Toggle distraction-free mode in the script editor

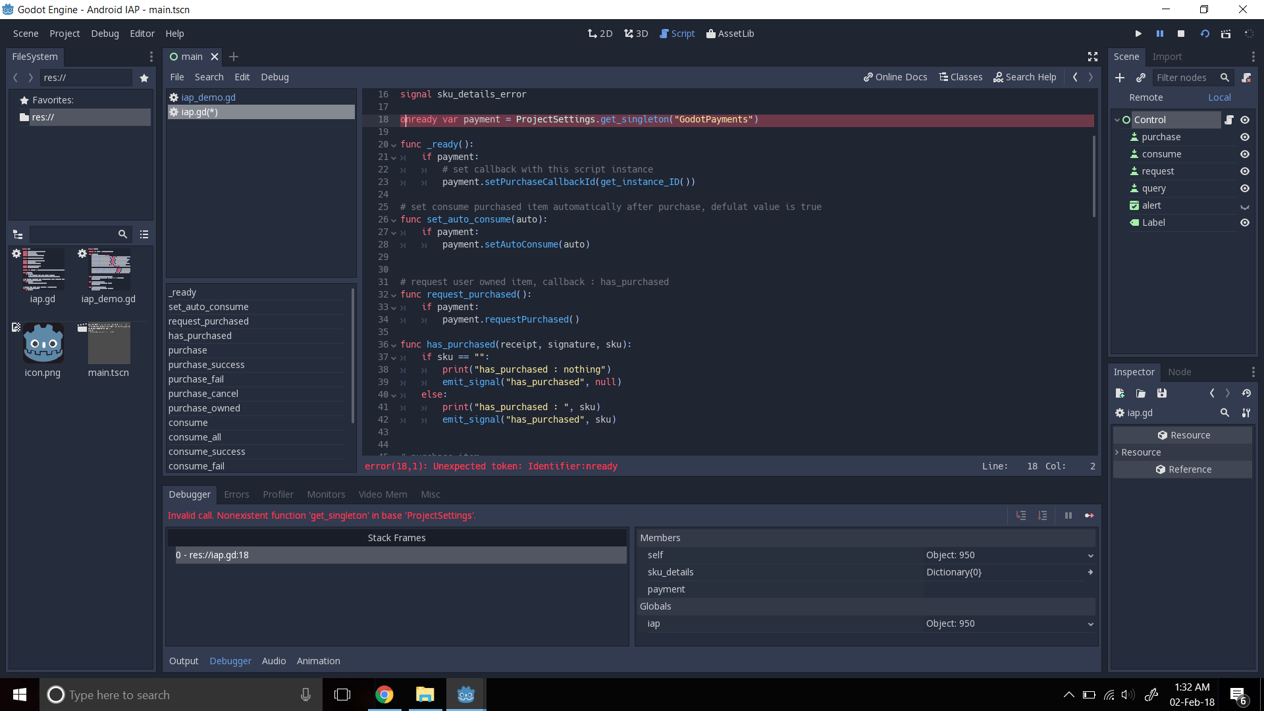coord(1093,57)
